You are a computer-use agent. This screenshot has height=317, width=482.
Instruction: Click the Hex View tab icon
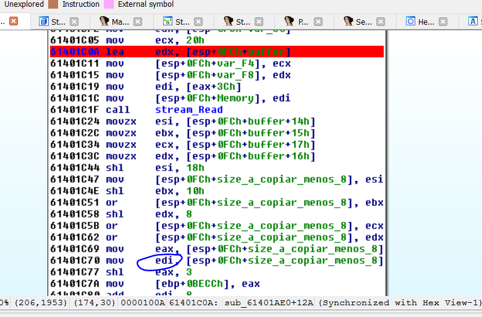[x=410, y=22]
